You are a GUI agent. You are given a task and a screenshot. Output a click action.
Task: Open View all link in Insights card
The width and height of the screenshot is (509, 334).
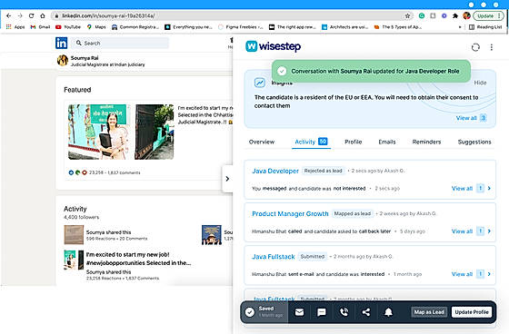[466, 118]
